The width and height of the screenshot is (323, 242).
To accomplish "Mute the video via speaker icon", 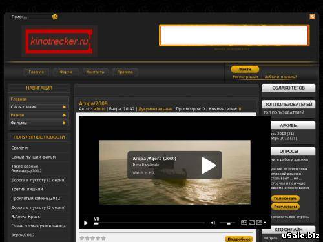I will 213,223.
